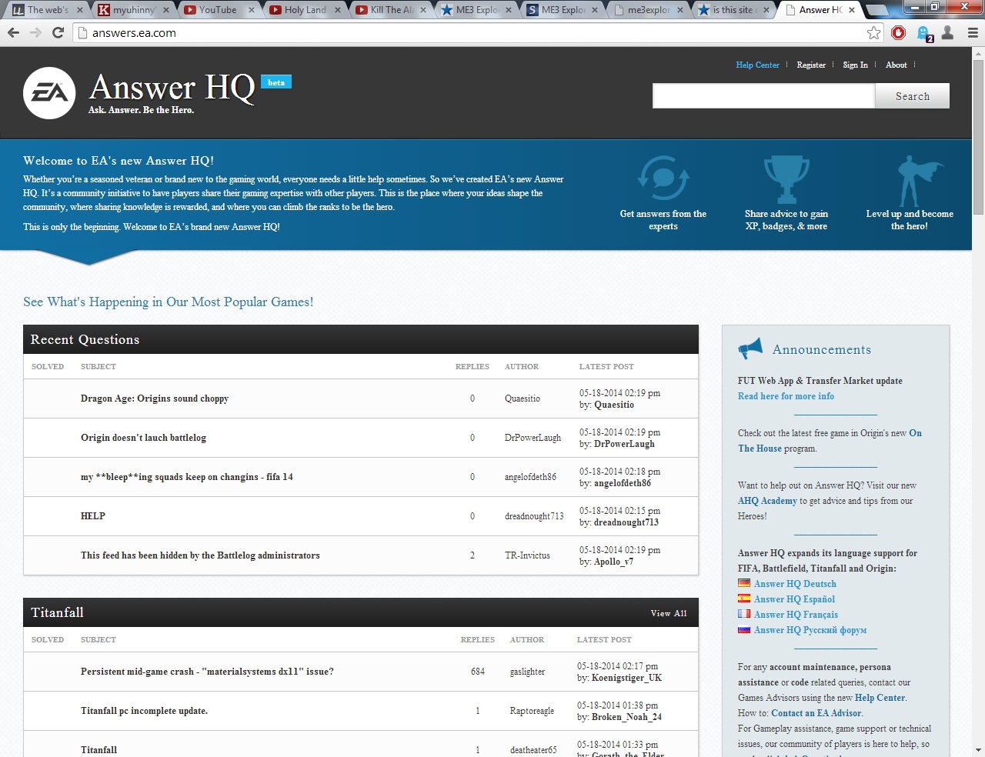Reload the page using the refresh icon
The width and height of the screenshot is (985, 757).
tap(58, 32)
